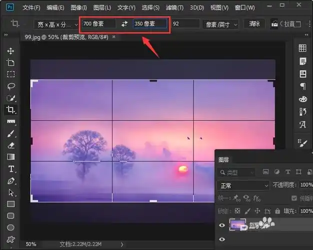313x250 pixels.
Task: Select the Move tool
Action: pyautogui.click(x=10, y=51)
